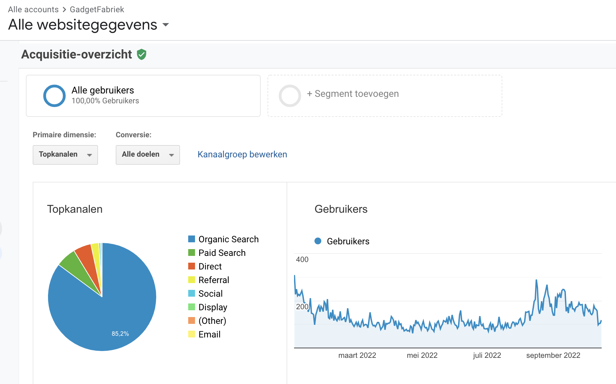
Task: Click the Kanaalgroep bewerken link
Action: 242,154
